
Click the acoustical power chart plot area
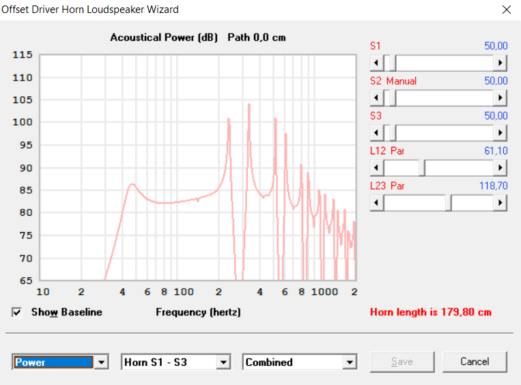tap(198, 167)
